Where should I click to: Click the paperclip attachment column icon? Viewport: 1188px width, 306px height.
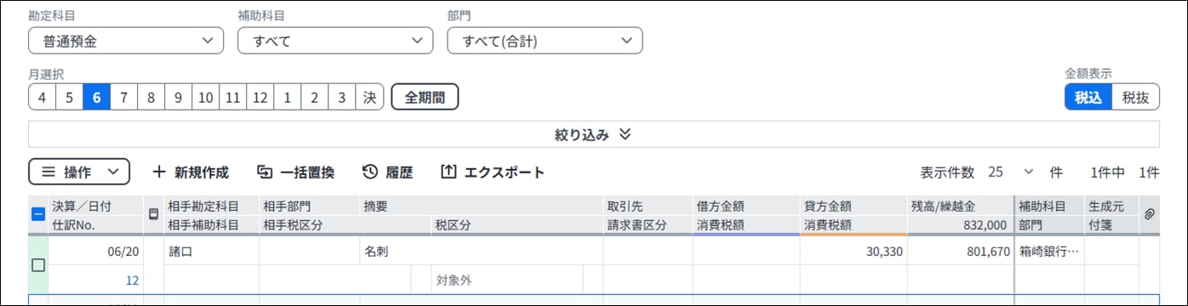1149,215
